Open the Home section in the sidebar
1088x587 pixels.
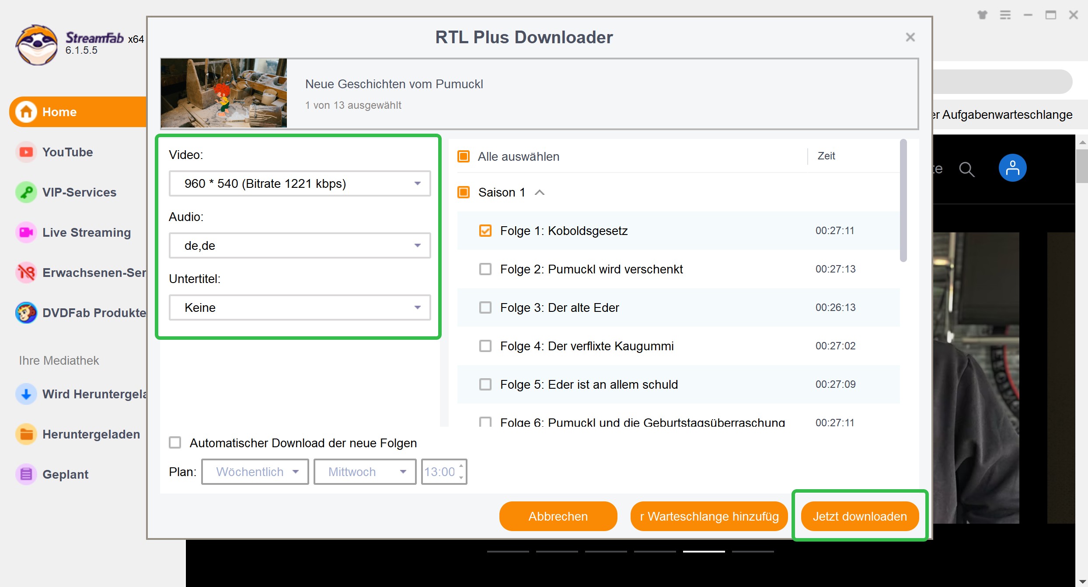(x=78, y=112)
